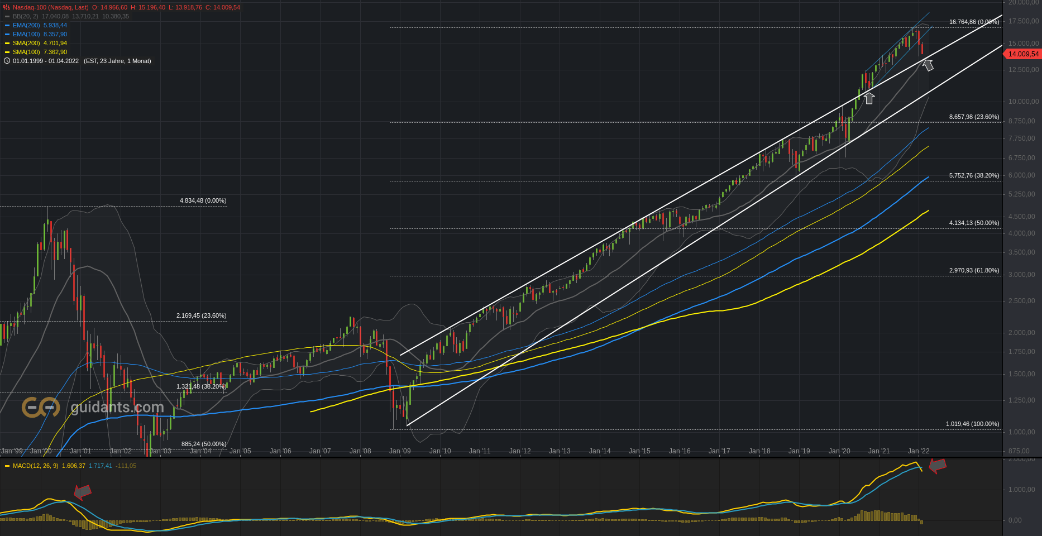The width and height of the screenshot is (1042, 536).
Task: Click the MACD value 1.606,37
Action: (74, 466)
